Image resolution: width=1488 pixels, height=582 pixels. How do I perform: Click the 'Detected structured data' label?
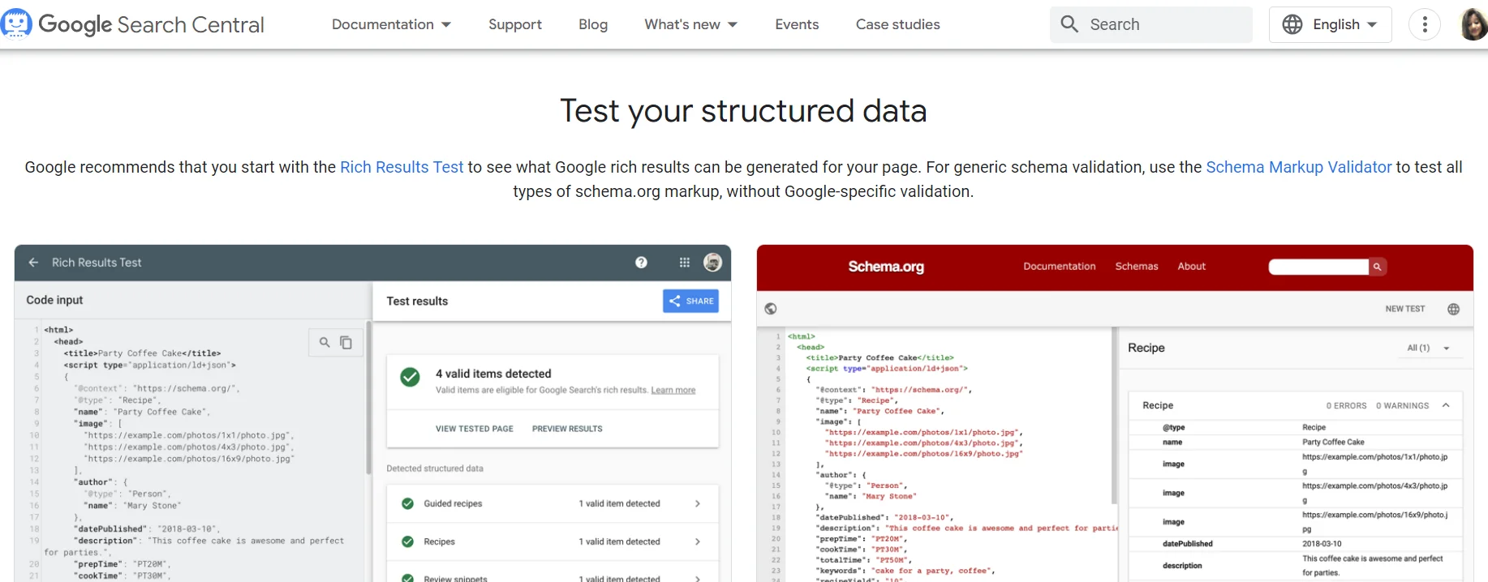(x=435, y=469)
